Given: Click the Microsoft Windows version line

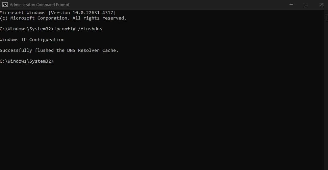Looking at the screenshot, I should coord(58,13).
